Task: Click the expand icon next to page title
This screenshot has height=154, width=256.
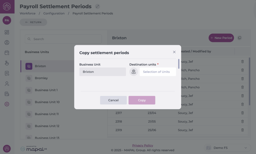Action: 97,6
